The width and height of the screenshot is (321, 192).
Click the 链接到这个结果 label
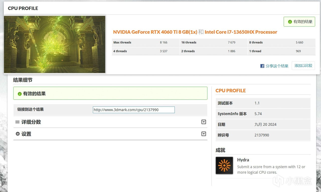point(31,109)
